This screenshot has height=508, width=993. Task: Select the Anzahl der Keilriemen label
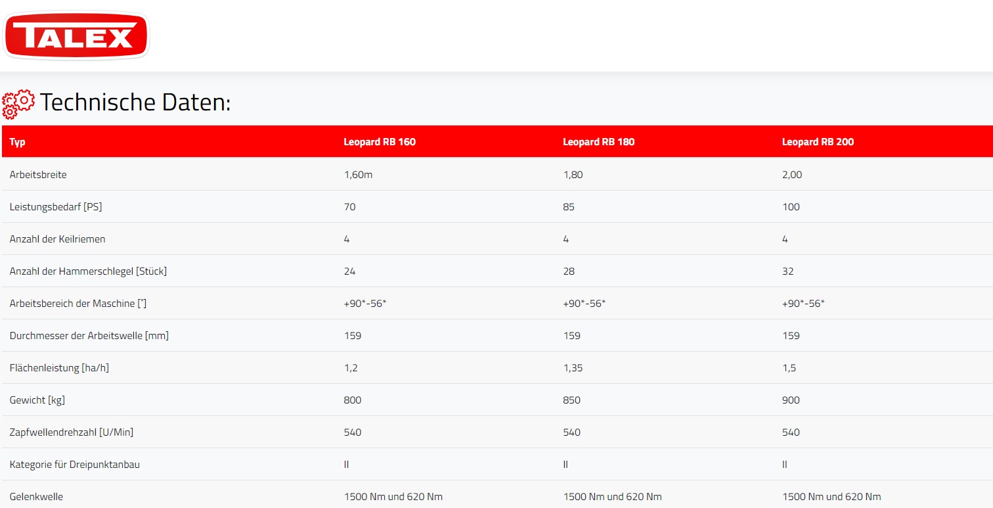(58, 239)
